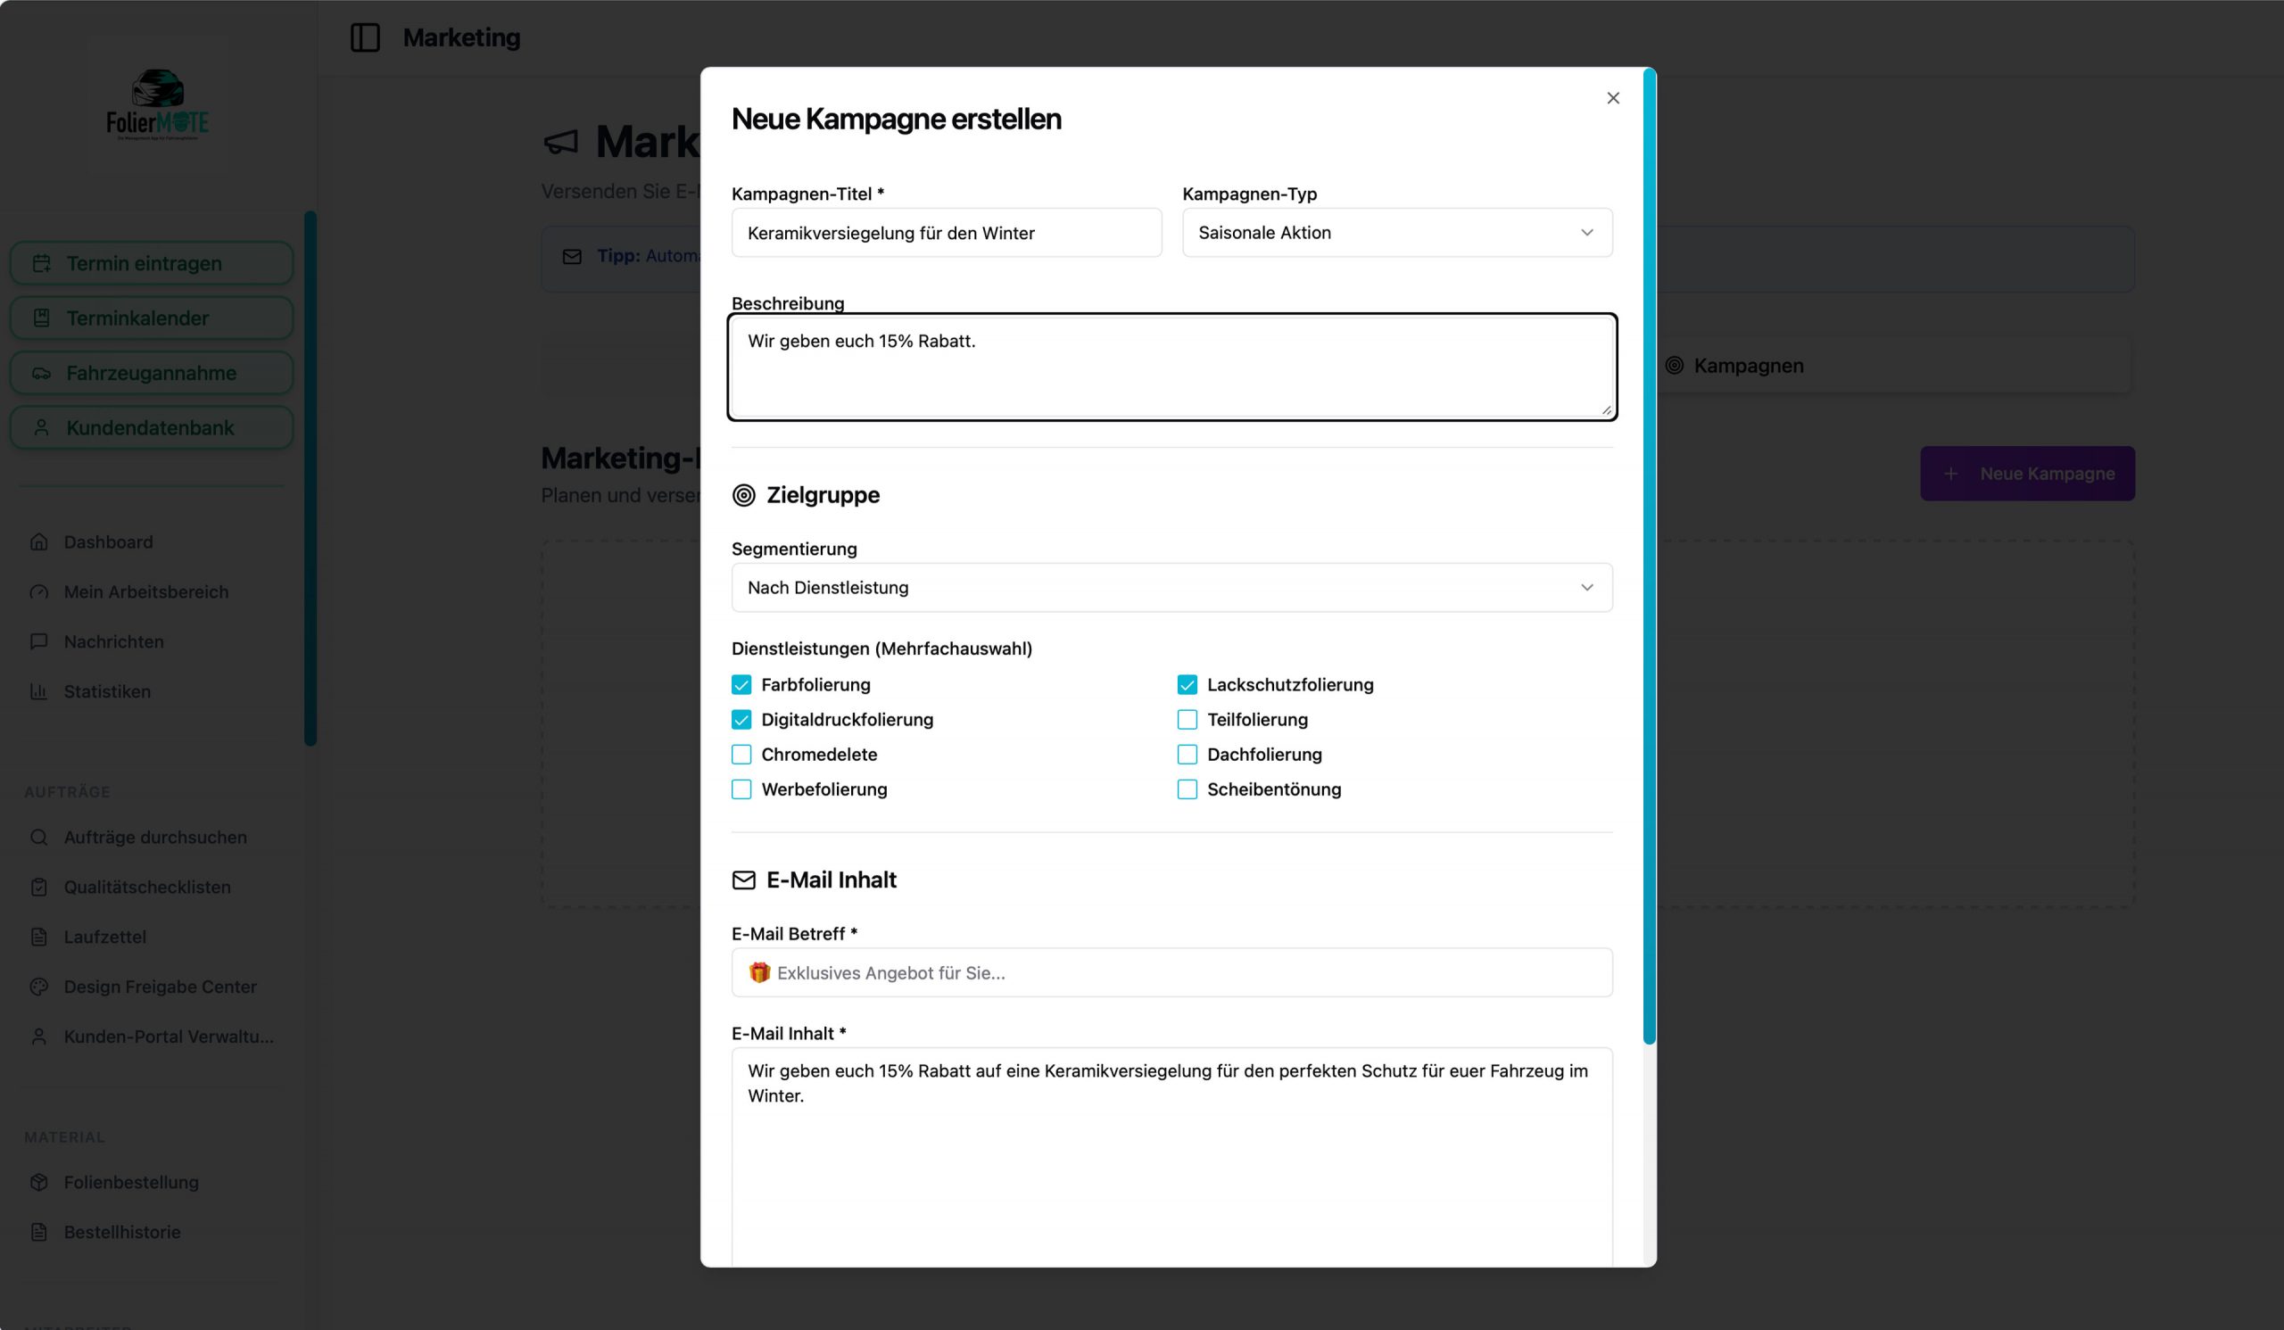This screenshot has width=2284, height=1330.
Task: Click the dialog's blue vertical scrollbar
Action: coord(1649,557)
